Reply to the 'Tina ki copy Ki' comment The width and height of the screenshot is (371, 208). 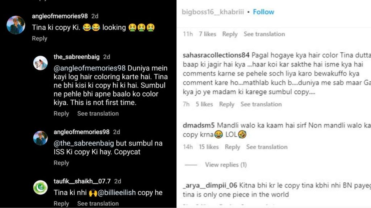(39, 38)
